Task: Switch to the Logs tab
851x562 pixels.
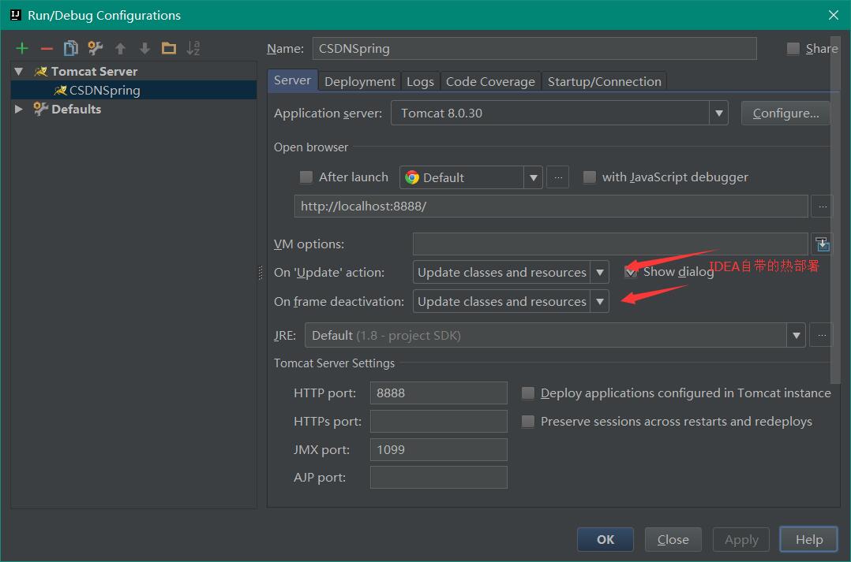Action: coord(420,81)
